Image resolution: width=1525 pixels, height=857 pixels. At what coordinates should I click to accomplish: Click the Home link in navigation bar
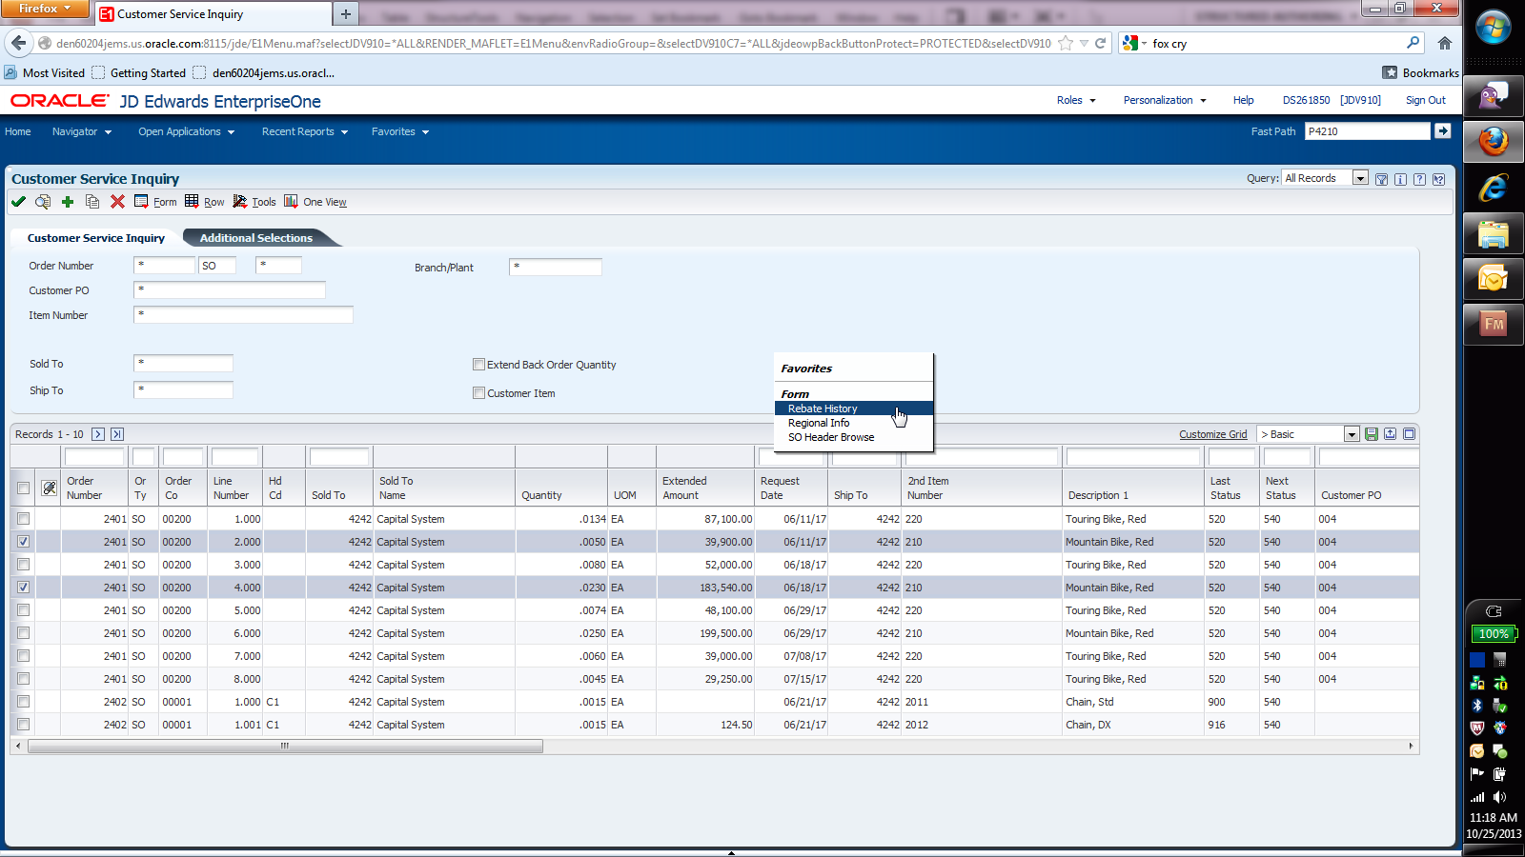pyautogui.click(x=17, y=131)
